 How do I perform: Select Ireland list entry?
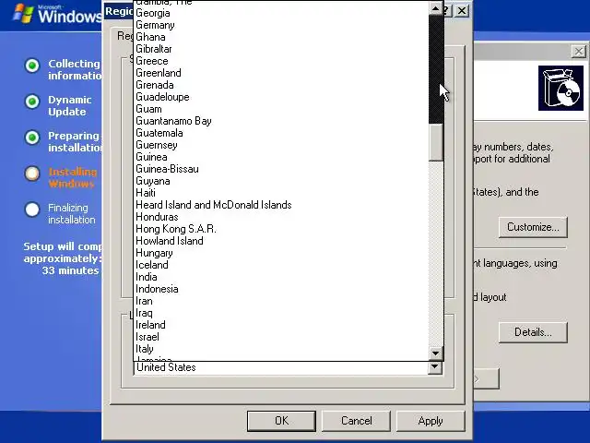(x=281, y=325)
